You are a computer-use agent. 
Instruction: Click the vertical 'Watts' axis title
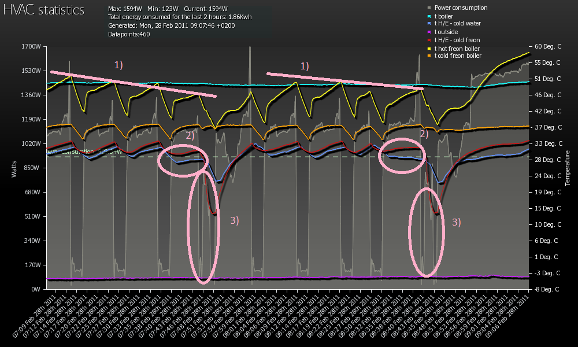[14, 168]
